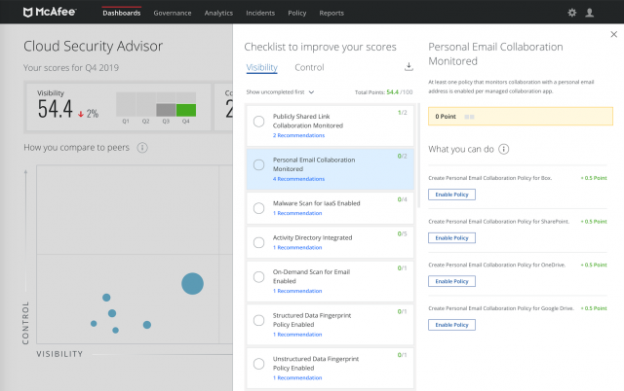624x391 pixels.
Task: Click the Activity Directory Integrated title
Action: (312, 237)
